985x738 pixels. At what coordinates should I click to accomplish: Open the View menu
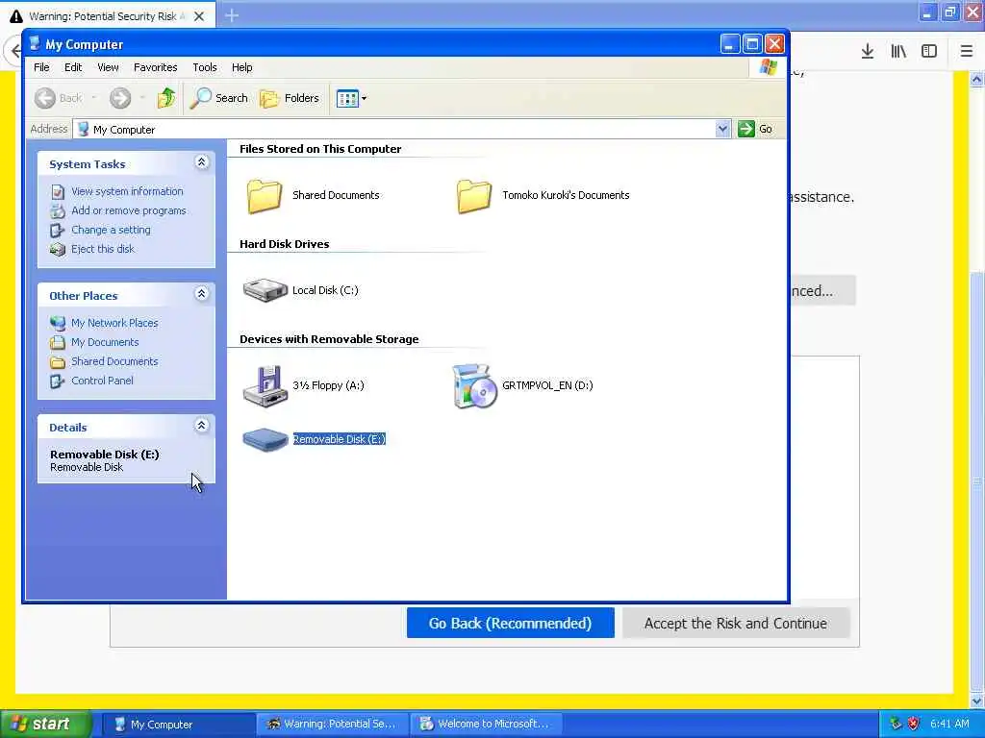click(x=108, y=67)
